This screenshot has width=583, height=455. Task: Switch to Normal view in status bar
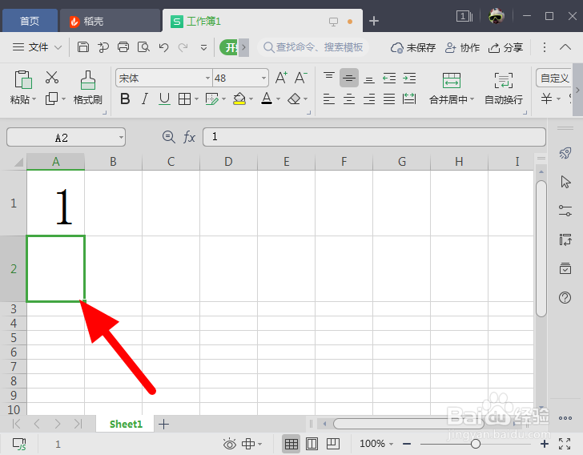(291, 444)
